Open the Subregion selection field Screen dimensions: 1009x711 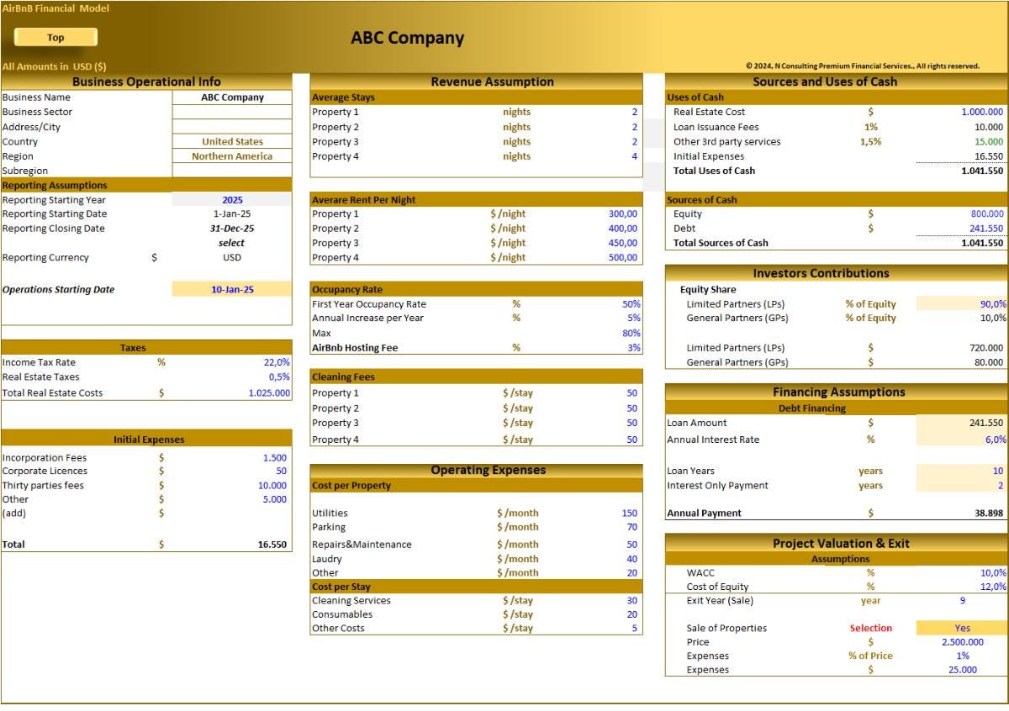pos(232,171)
